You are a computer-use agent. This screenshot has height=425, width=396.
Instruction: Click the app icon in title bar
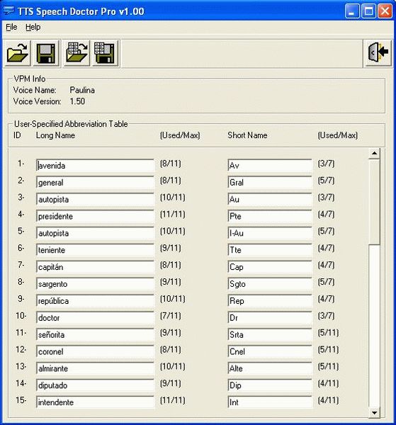point(9,11)
